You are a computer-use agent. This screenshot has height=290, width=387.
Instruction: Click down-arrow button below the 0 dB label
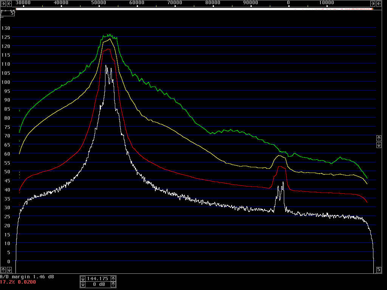[9, 270]
